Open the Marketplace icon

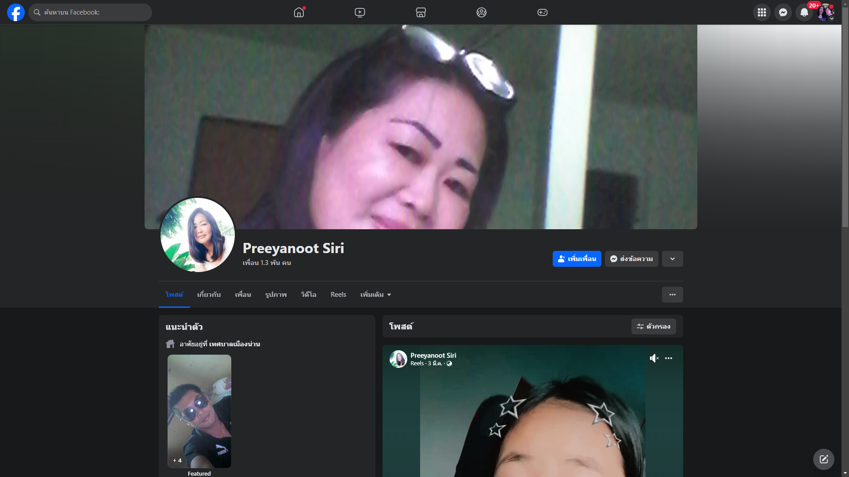coord(421,12)
